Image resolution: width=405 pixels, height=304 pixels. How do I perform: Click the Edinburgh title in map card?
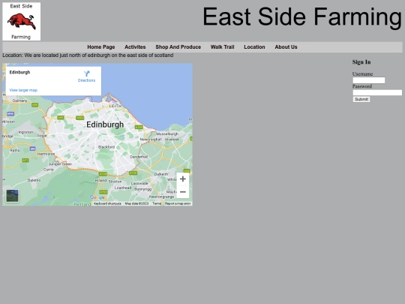(19, 72)
